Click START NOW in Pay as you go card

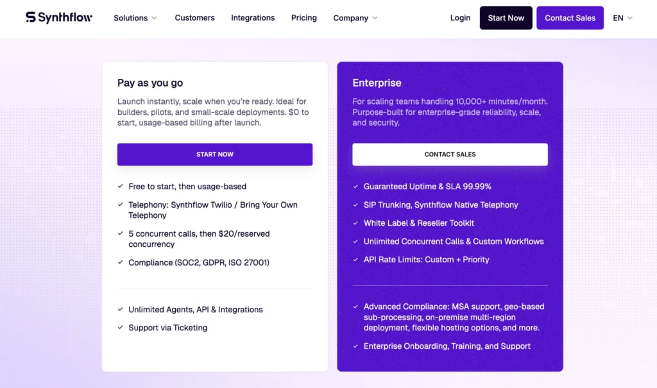[x=215, y=154]
